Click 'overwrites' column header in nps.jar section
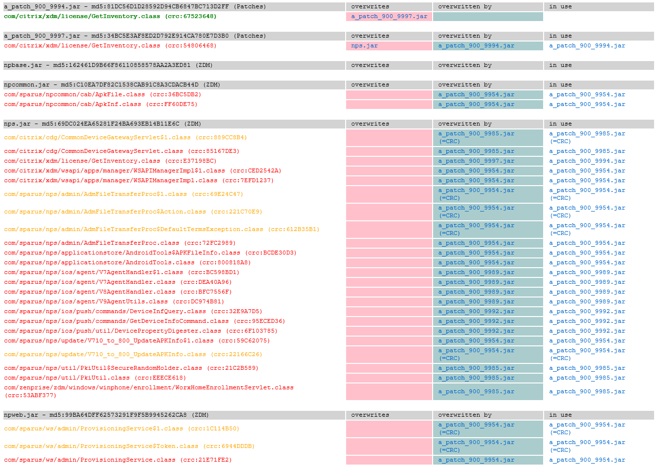This screenshot has height=467, width=658. click(x=370, y=124)
